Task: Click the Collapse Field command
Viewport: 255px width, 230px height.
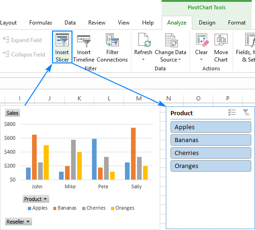Action: coord(24,54)
